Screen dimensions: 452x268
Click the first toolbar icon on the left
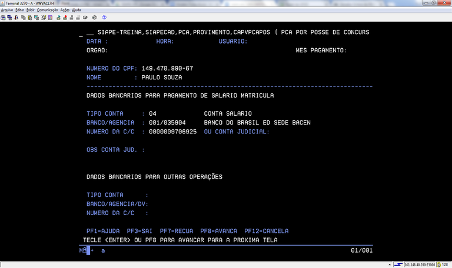[x=3, y=18]
